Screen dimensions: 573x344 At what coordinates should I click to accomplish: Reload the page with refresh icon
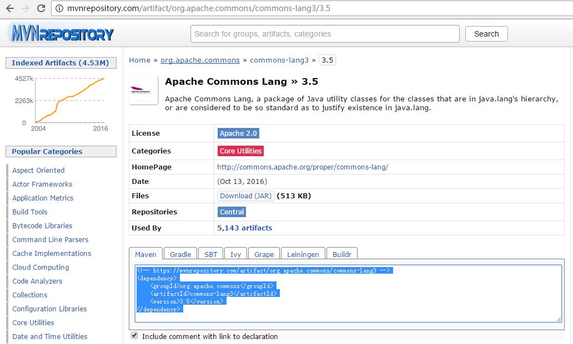point(41,8)
